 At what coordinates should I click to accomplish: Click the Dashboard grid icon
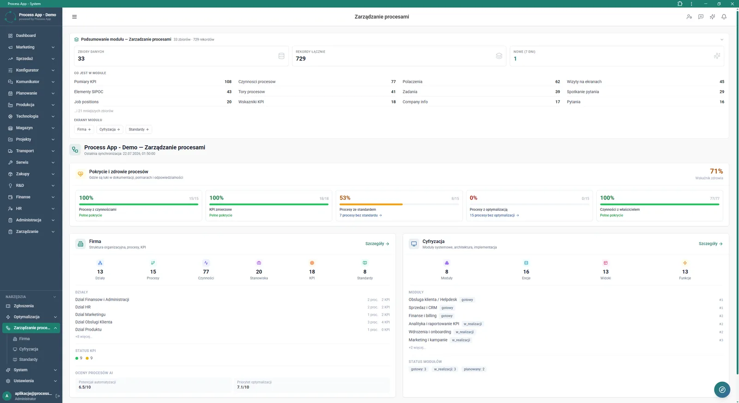10,36
